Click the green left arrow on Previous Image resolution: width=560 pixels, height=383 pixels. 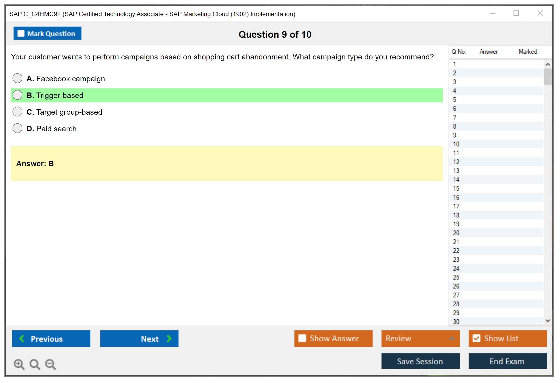22,338
